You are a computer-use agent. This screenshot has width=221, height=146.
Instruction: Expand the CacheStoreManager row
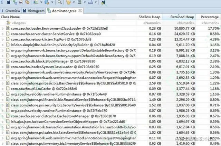pos(2,116)
